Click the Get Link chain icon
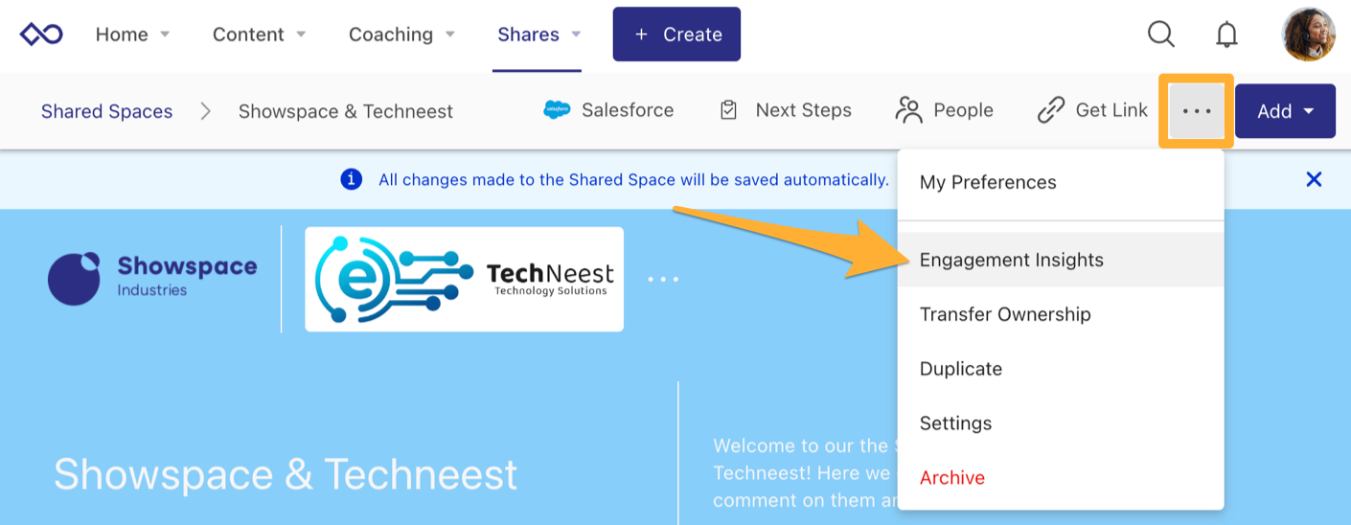The image size is (1351, 525). tap(1051, 110)
